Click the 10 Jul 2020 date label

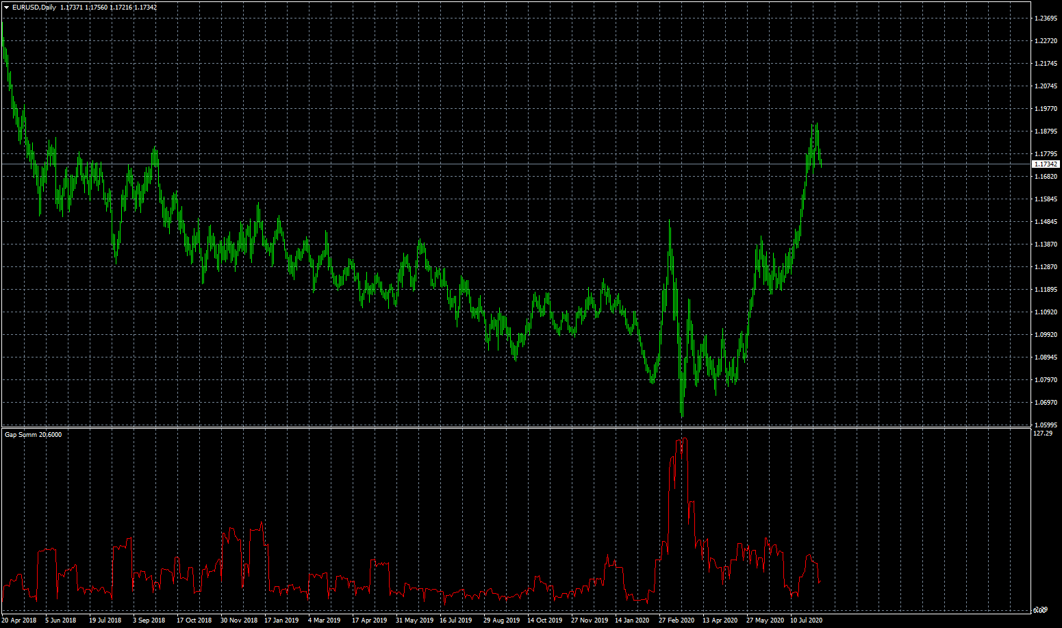pos(807,620)
